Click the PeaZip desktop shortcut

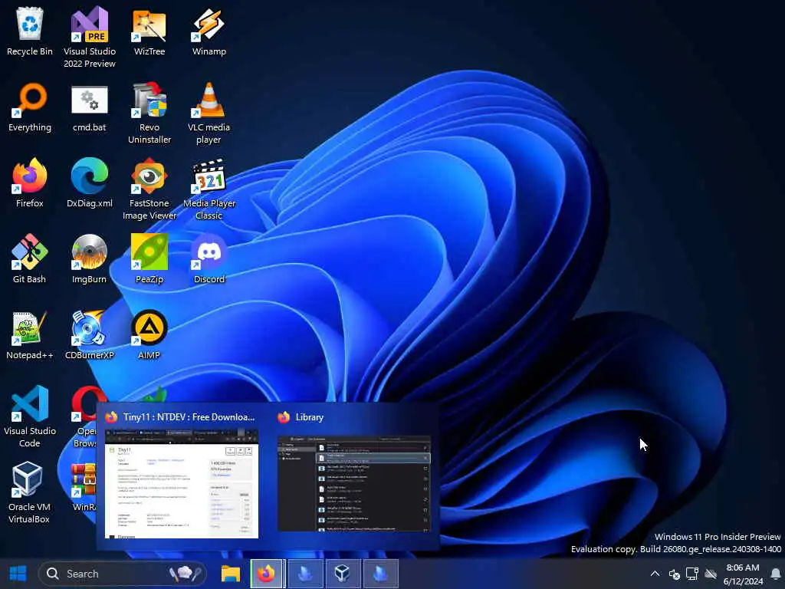coord(149,259)
